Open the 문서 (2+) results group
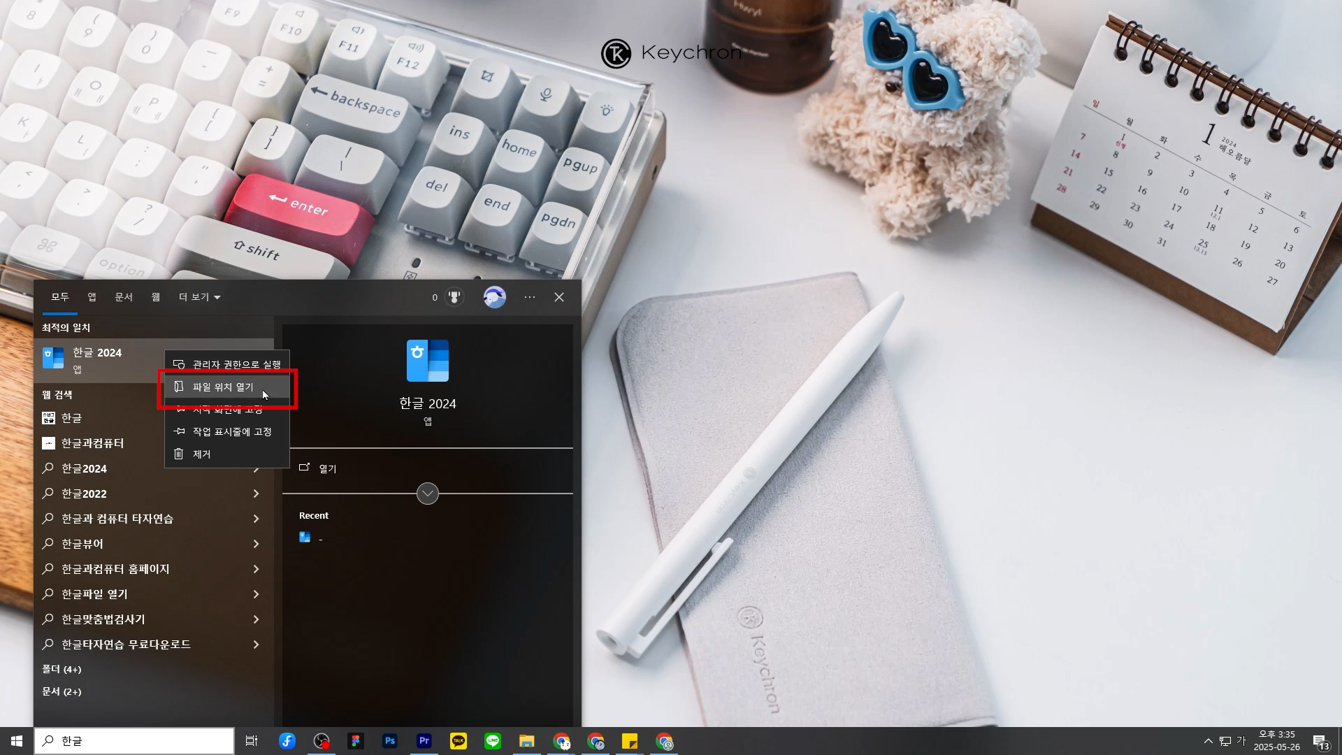Viewport: 1342px width, 755px height. pos(62,691)
